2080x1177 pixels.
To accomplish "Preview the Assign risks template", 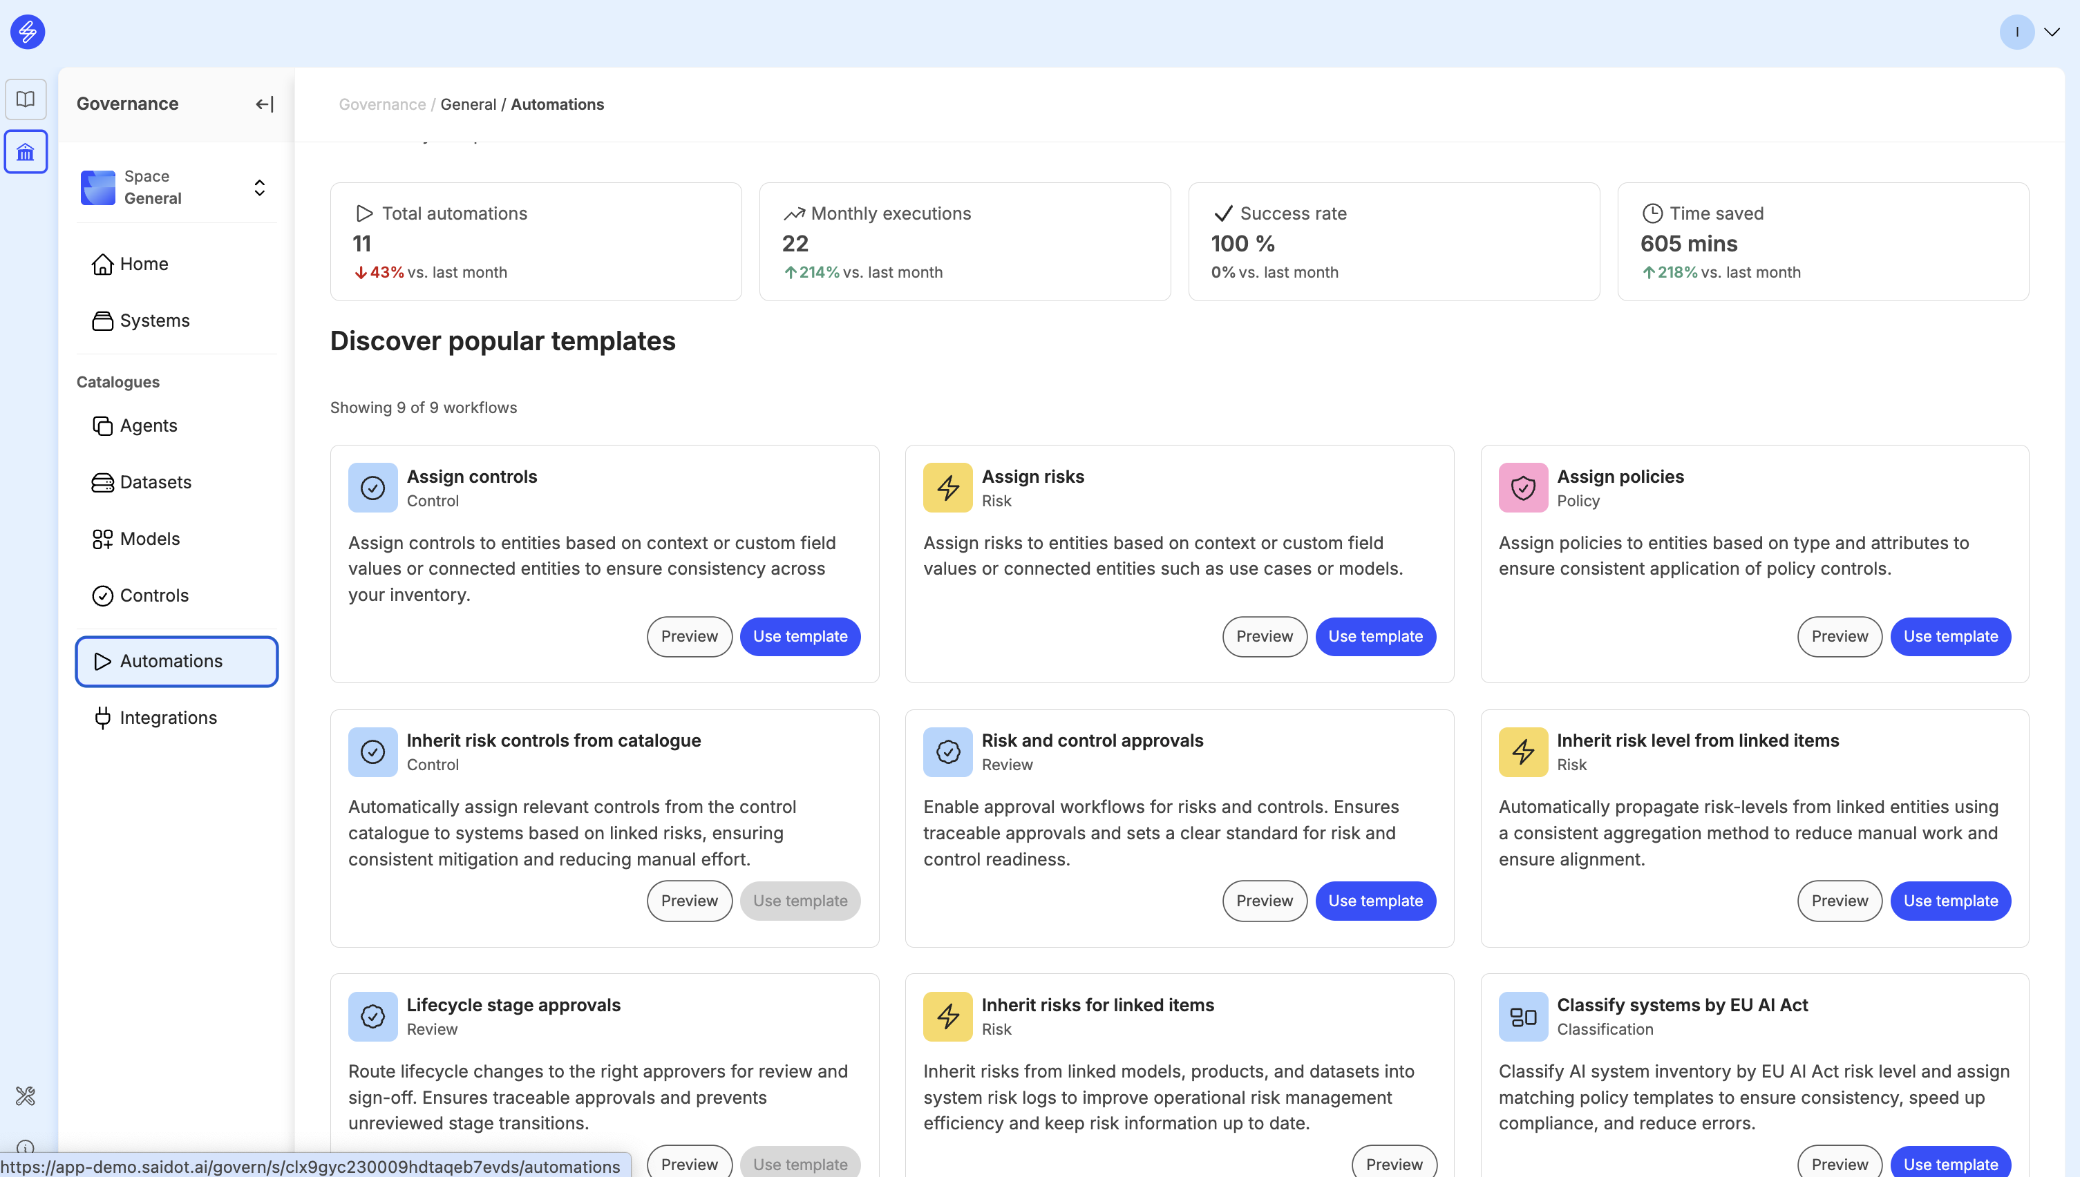I will pyautogui.click(x=1265, y=637).
